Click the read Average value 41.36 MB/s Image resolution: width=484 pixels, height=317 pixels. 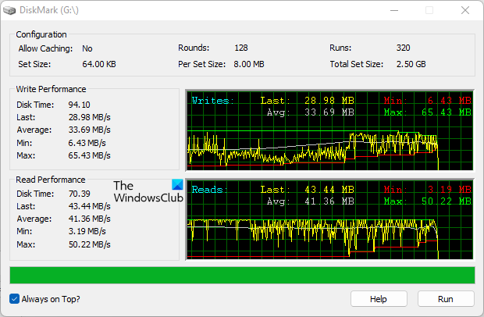click(x=90, y=219)
